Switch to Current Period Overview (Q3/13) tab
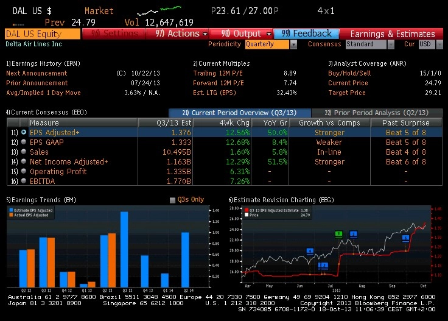Screen dimensions: 448x321 [239, 113]
